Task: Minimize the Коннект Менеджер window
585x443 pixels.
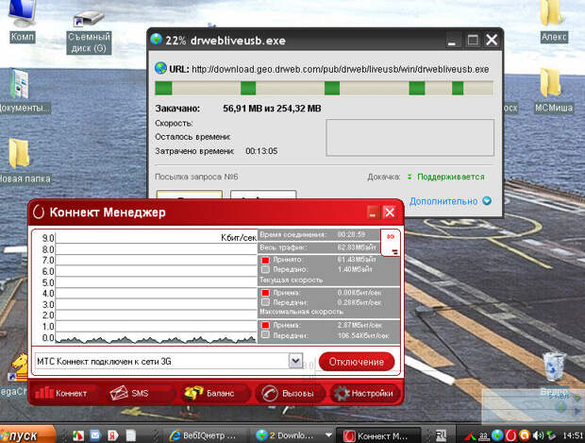Action: 373,213
